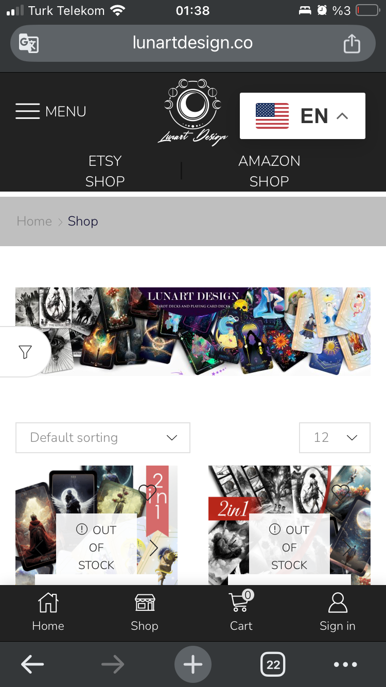Viewport: 386px width, 687px height.
Task: Click the Lunart Design moon logo
Action: pyautogui.click(x=192, y=112)
